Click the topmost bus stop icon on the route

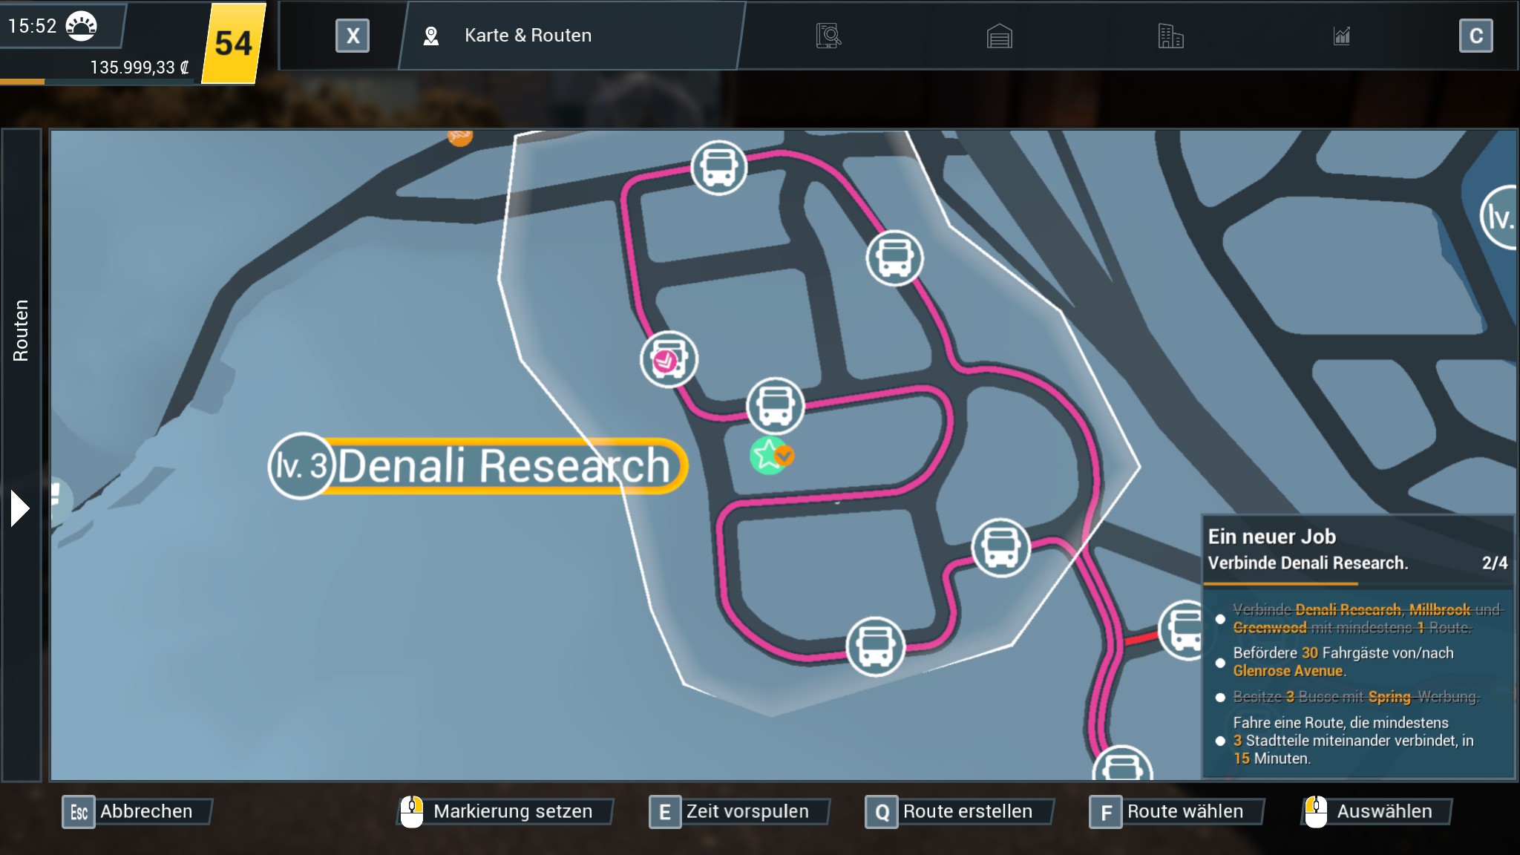click(x=718, y=168)
